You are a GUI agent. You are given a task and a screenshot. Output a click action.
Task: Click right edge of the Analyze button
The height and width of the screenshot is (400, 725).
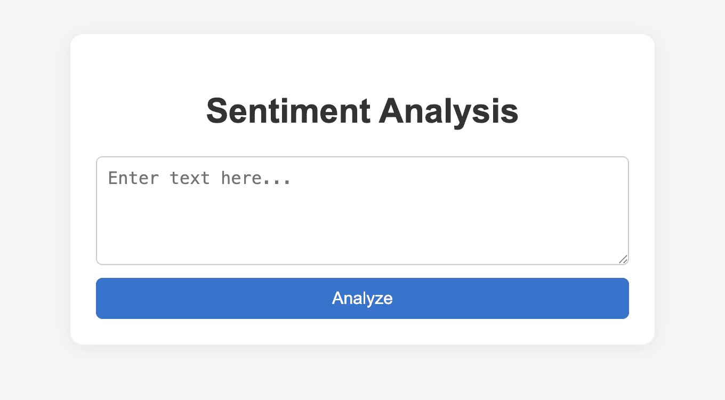623,298
